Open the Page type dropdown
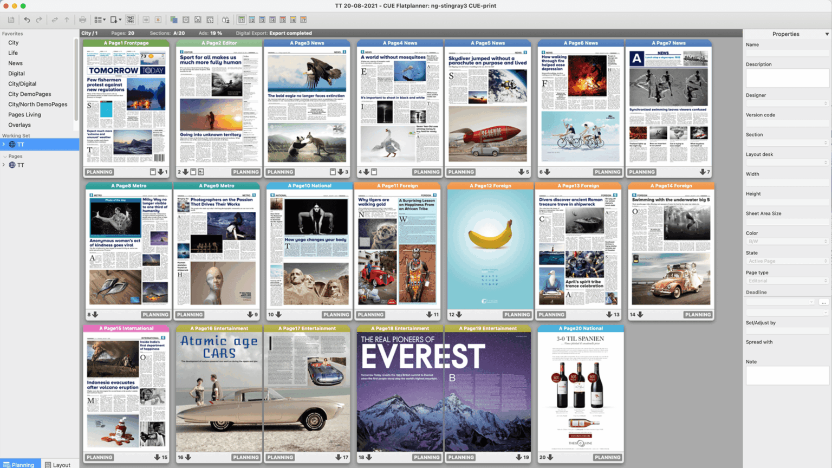 tap(786, 281)
